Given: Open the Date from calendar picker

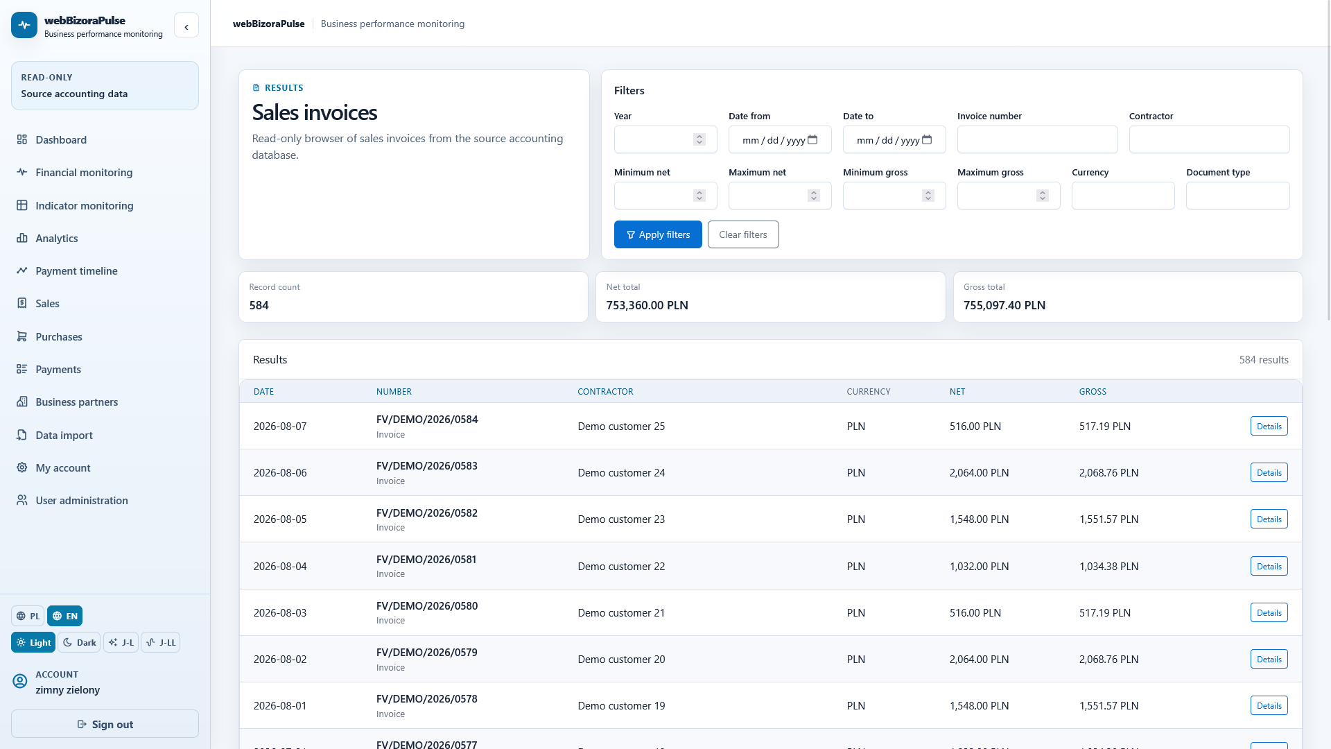Looking at the screenshot, I should pos(812,139).
